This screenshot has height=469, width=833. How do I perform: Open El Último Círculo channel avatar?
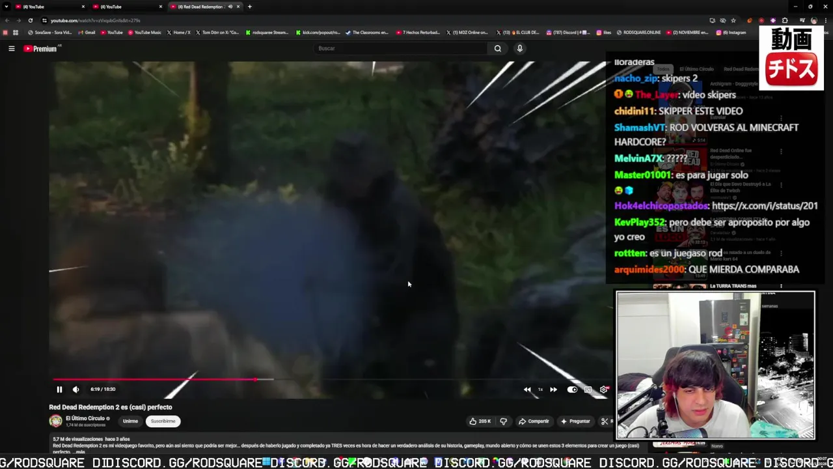(56, 421)
